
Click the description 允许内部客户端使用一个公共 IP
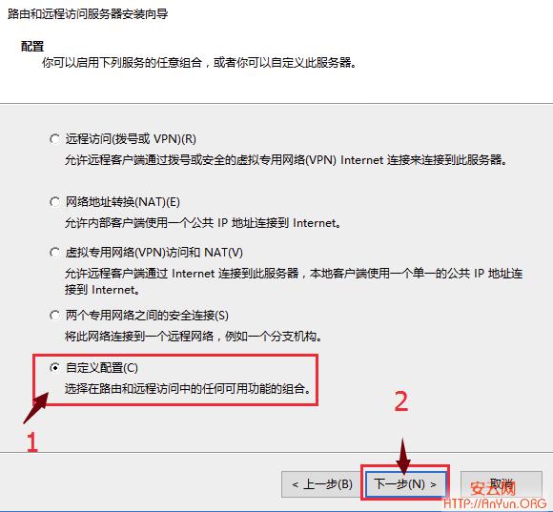coord(203,223)
